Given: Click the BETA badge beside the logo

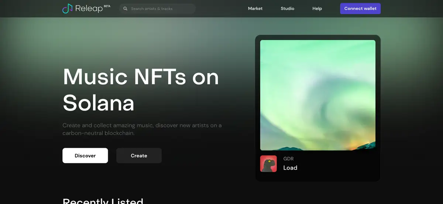Looking at the screenshot, I should (x=107, y=6).
